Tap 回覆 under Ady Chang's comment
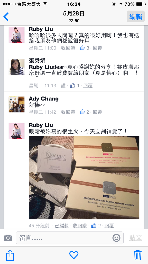This screenshot has width=148, height=264. click(97, 112)
